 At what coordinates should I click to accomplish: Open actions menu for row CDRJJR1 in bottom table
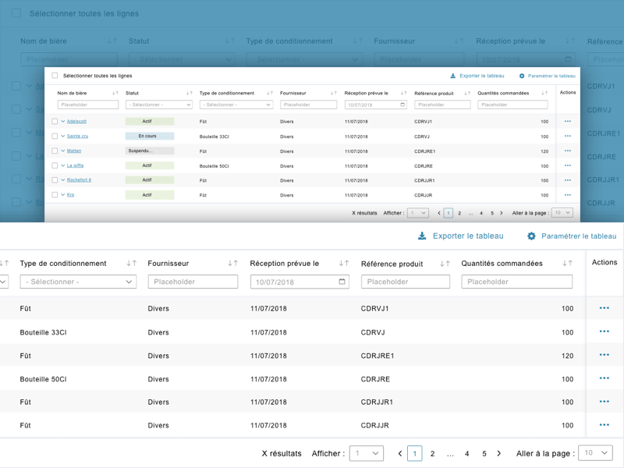click(604, 402)
